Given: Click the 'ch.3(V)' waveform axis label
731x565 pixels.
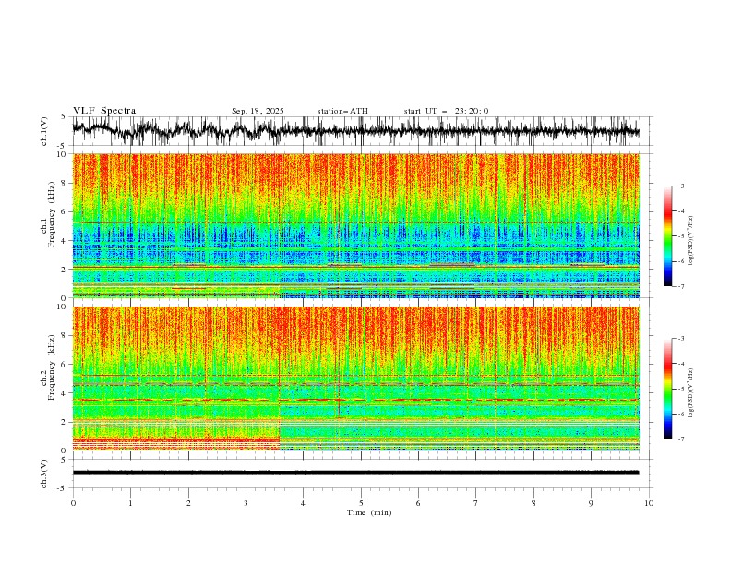Looking at the screenshot, I should (x=44, y=474).
